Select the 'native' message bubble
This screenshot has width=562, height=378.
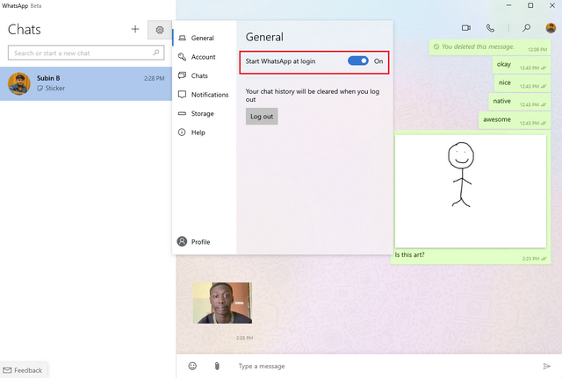click(520, 102)
